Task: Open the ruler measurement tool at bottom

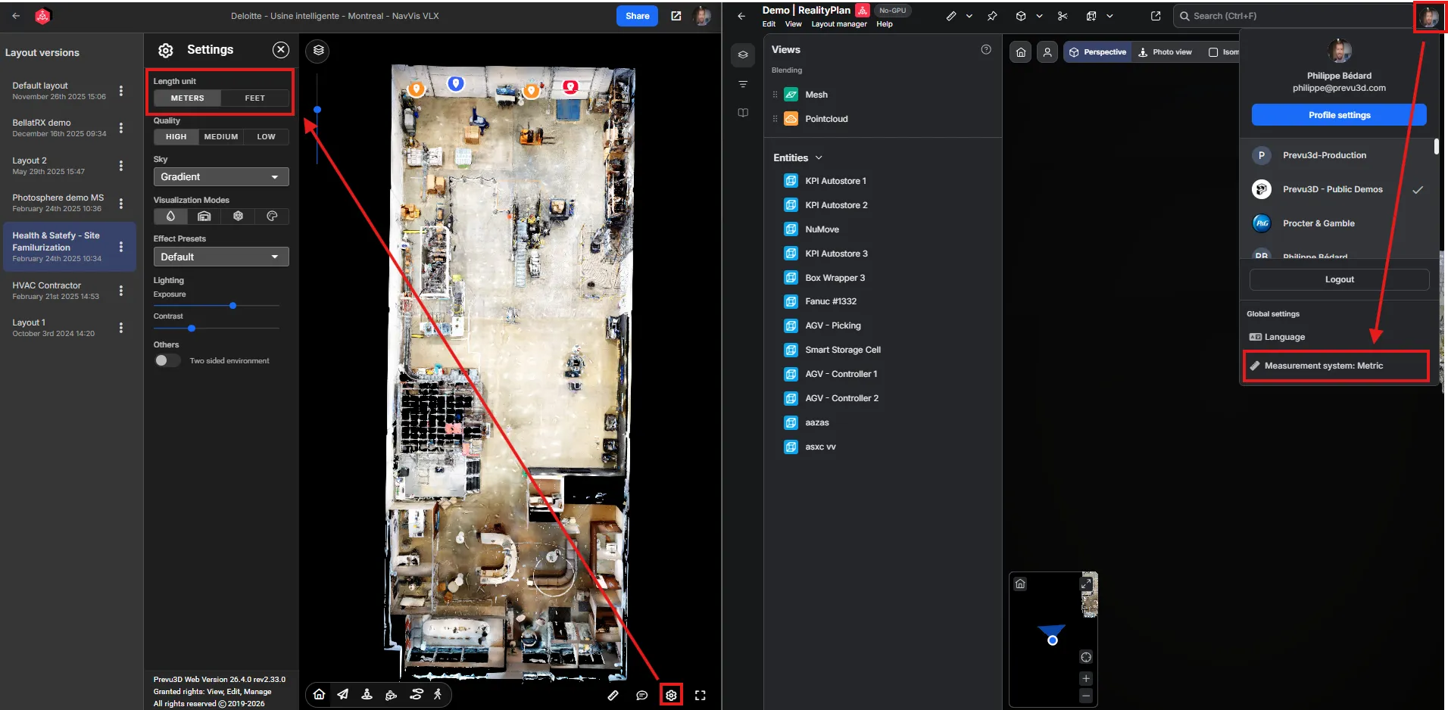Action: [613, 695]
